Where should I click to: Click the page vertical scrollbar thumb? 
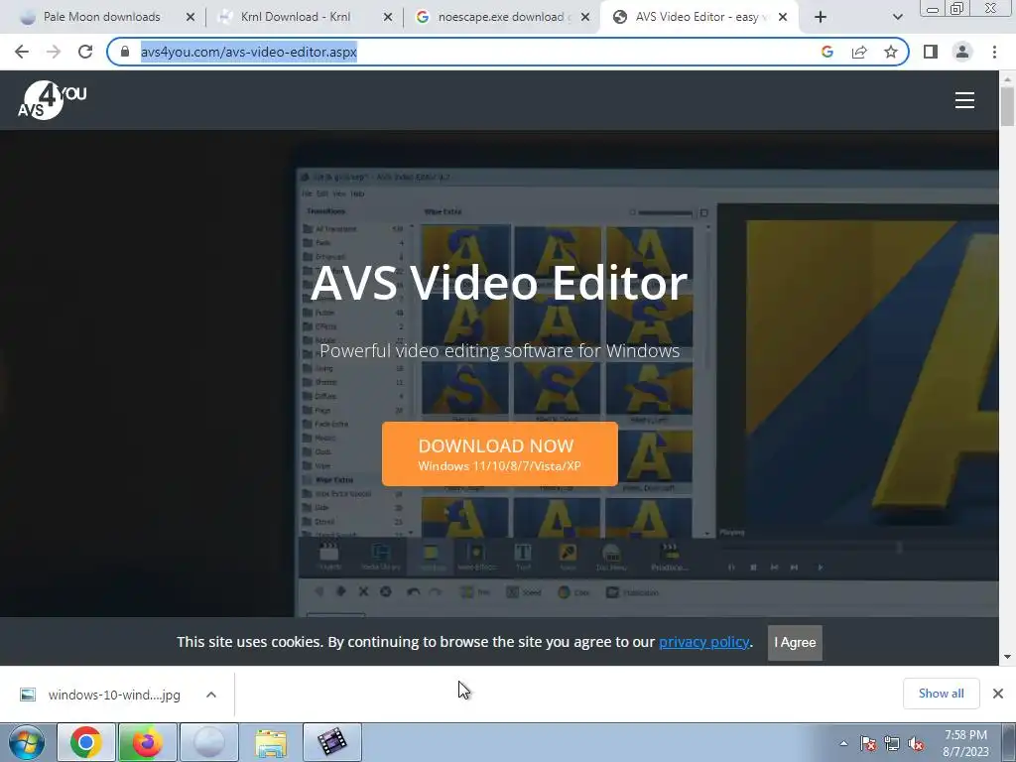click(1007, 106)
